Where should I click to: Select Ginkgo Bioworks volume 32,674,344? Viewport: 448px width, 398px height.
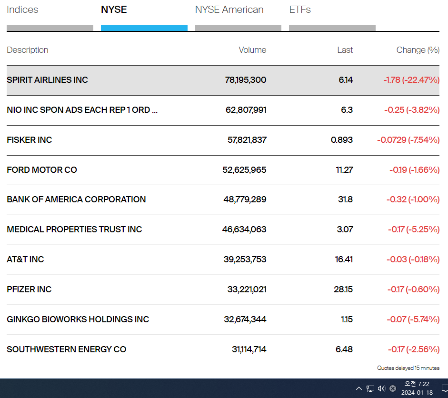point(245,319)
